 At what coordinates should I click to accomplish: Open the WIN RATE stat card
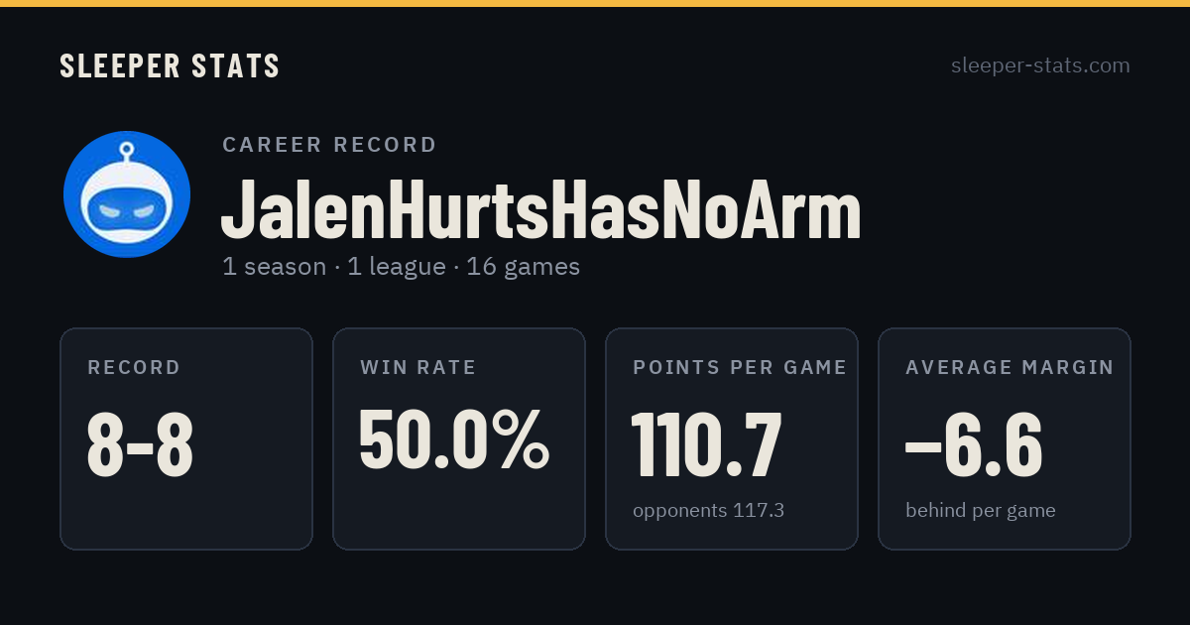tap(459, 438)
